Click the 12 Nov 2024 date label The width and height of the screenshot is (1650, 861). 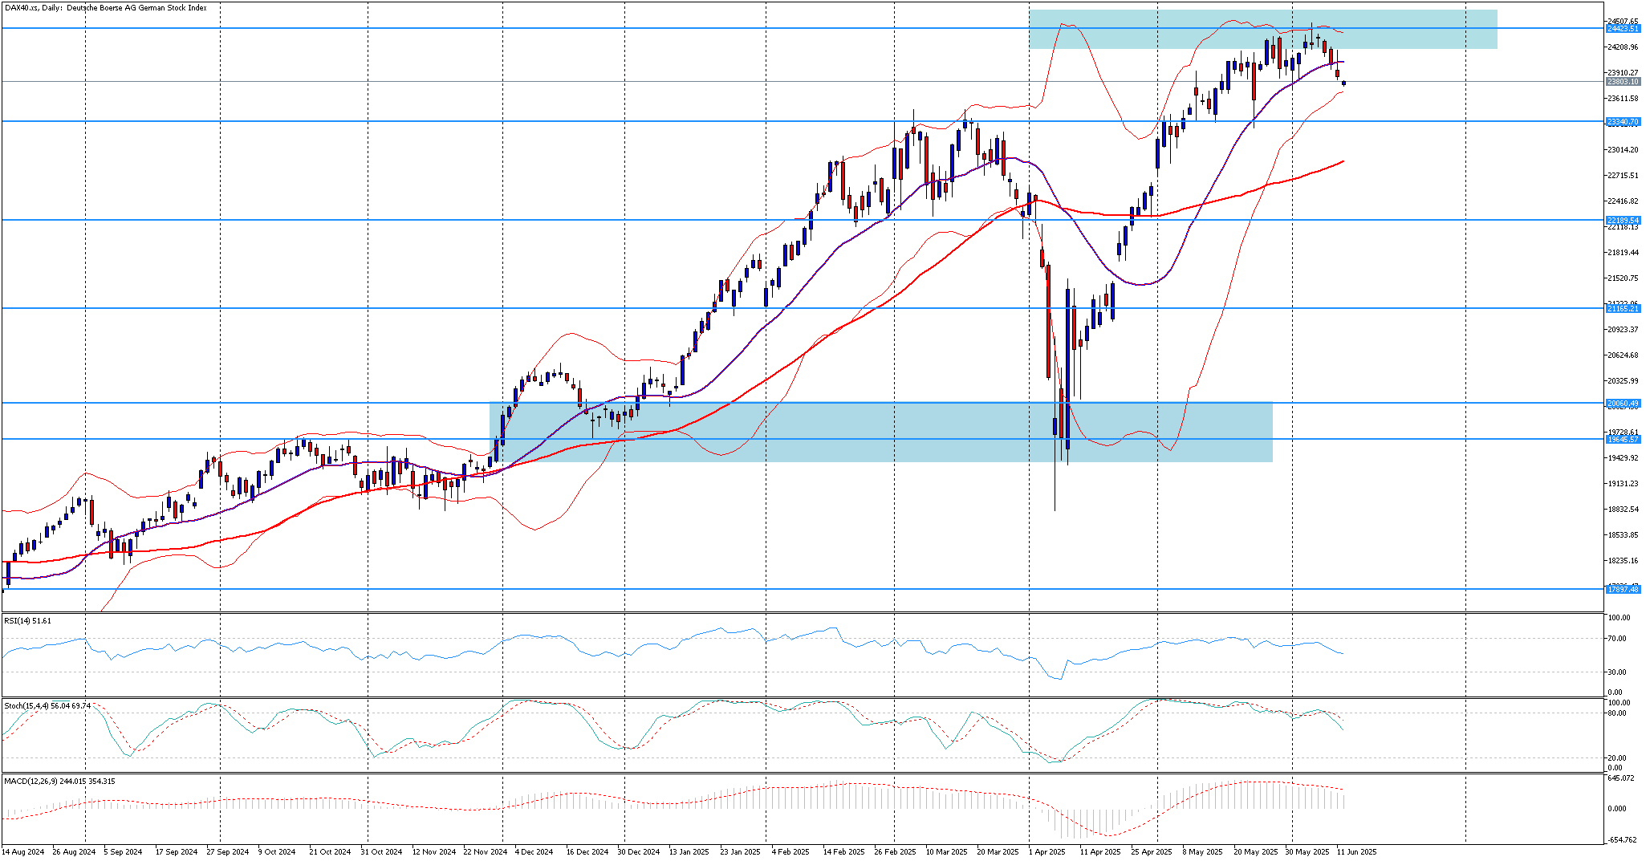pyautogui.click(x=433, y=852)
